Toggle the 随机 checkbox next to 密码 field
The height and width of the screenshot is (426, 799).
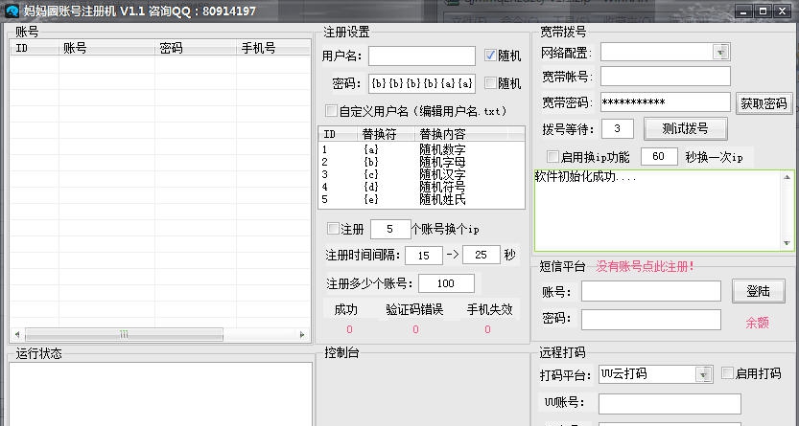(x=490, y=83)
